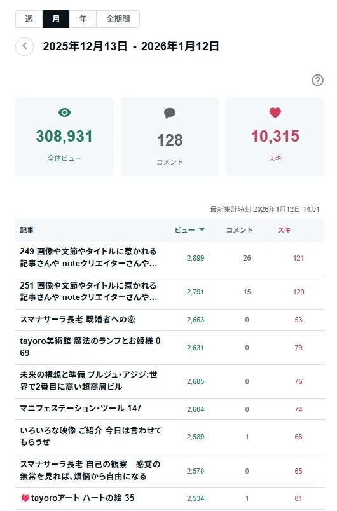The image size is (337, 511).
Task: Click view count 2,570
Action: point(196,471)
